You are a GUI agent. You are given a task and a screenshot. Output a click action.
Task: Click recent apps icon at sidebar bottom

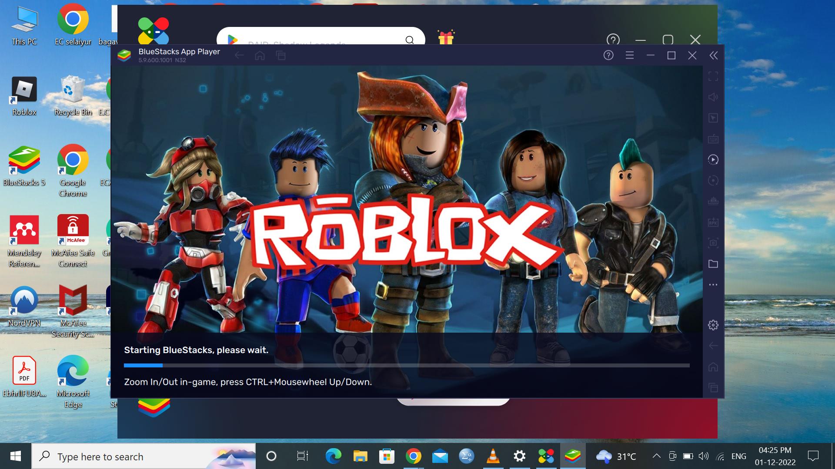coord(713,387)
